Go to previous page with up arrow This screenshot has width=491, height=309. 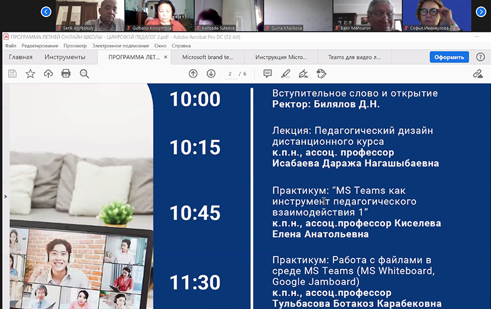pyautogui.click(x=193, y=74)
